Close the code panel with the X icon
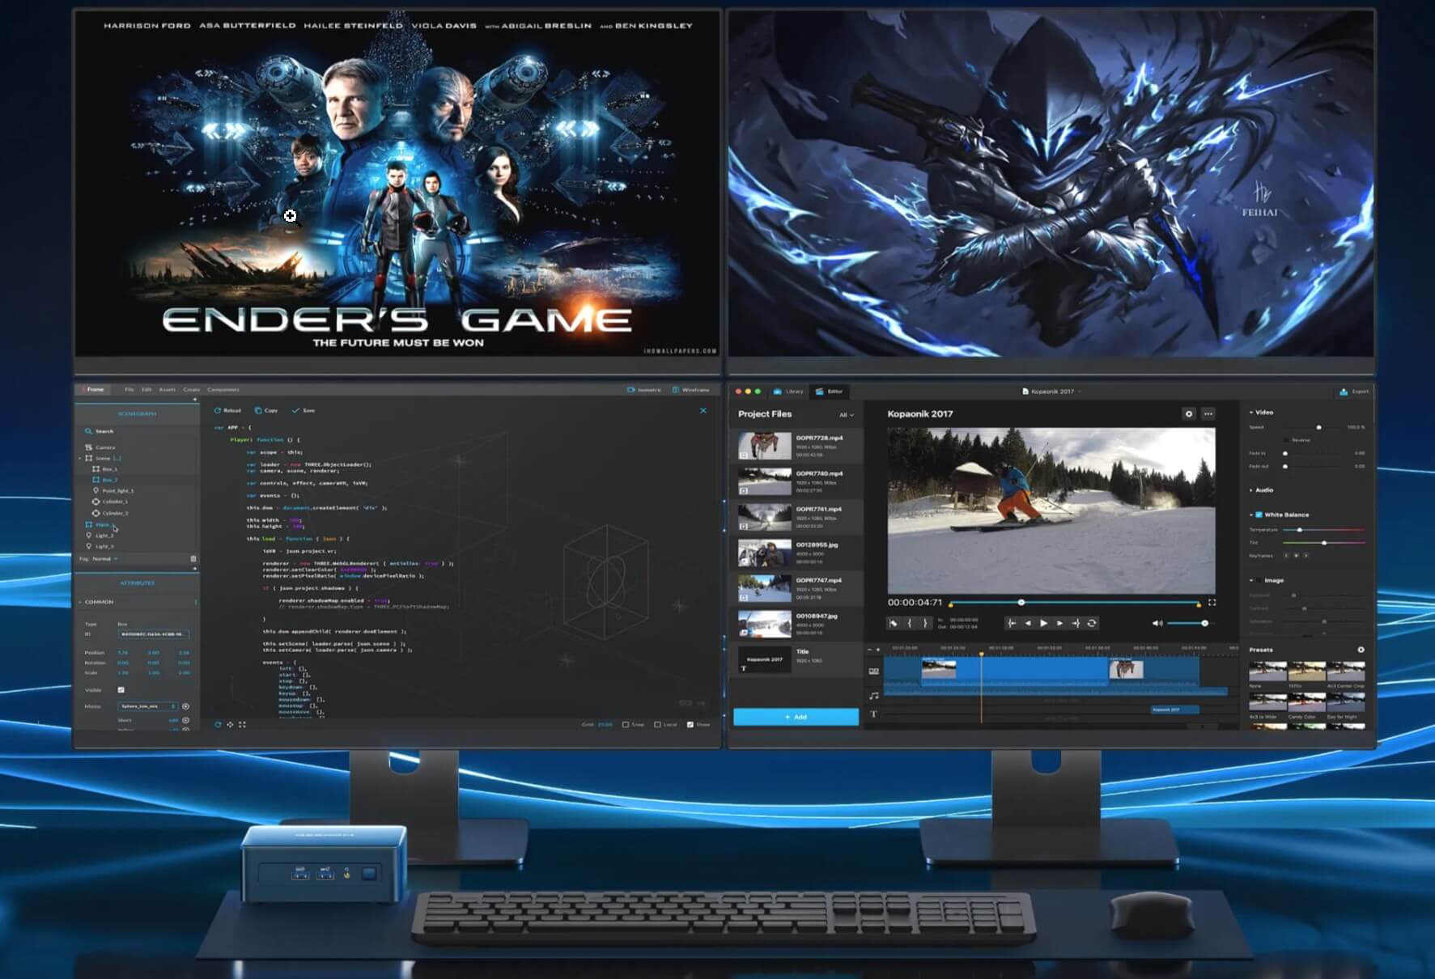The width and height of the screenshot is (1435, 979). pos(703,410)
